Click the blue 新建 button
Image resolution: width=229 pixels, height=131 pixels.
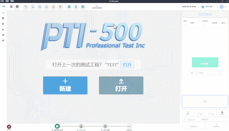pyautogui.click(x=65, y=85)
